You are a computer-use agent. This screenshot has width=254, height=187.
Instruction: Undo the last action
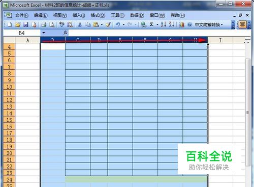[118, 24]
